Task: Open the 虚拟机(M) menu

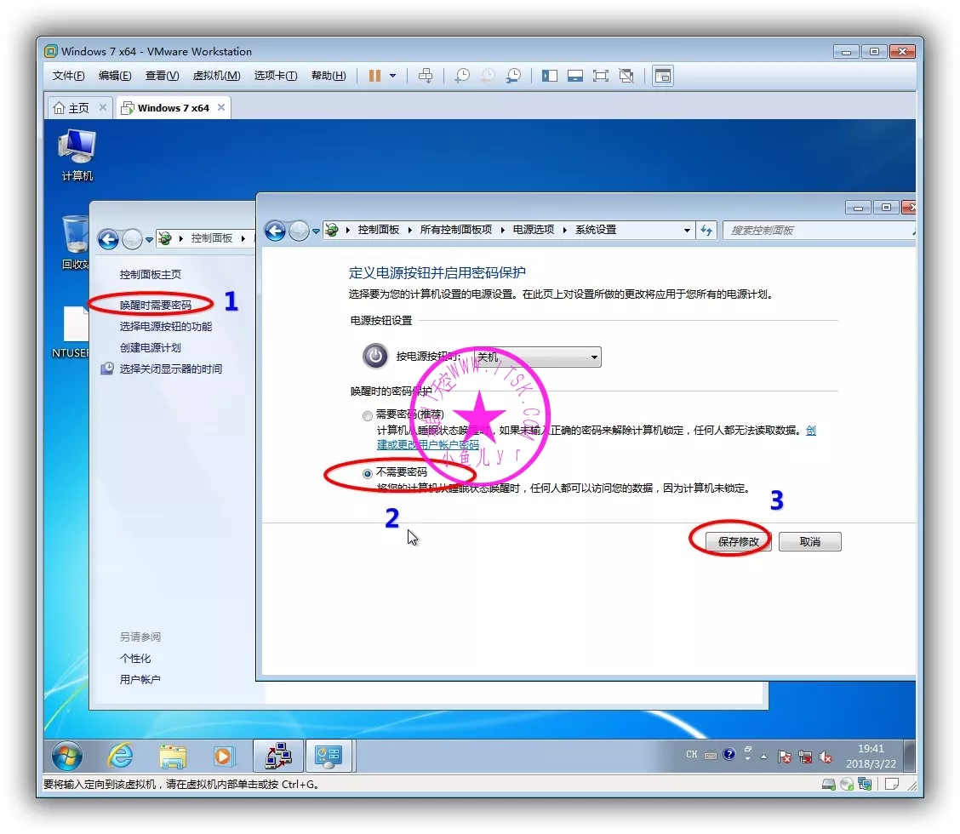Action: (216, 76)
